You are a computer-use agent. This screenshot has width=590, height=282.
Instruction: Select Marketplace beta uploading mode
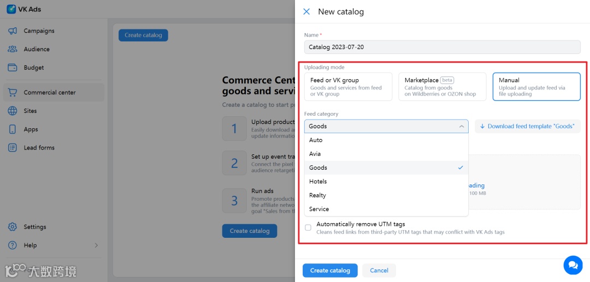click(x=442, y=87)
